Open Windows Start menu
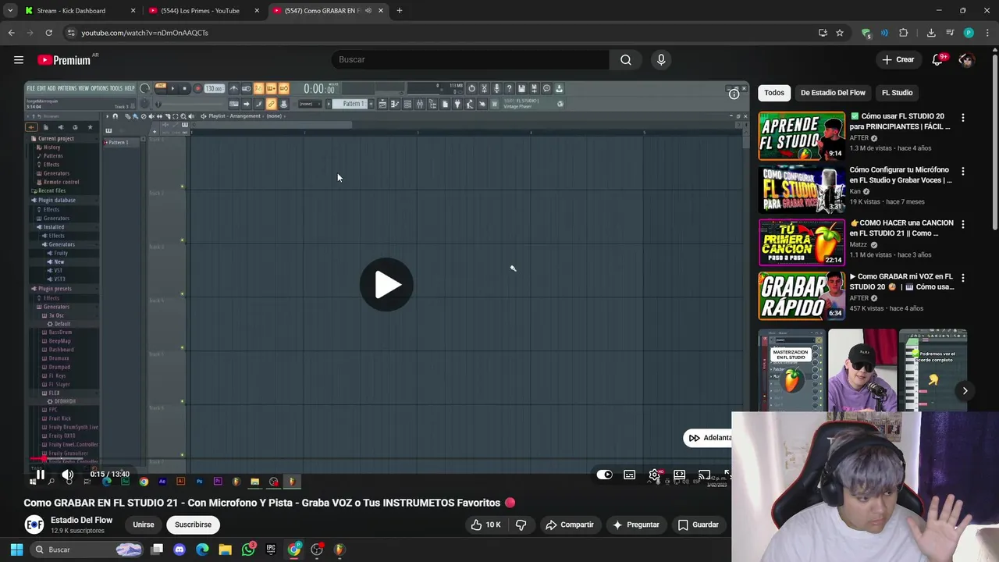Viewport: 999px width, 562px height. point(16,550)
